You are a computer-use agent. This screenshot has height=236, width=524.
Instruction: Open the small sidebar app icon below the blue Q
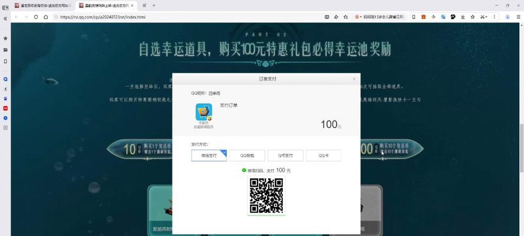point(5,89)
